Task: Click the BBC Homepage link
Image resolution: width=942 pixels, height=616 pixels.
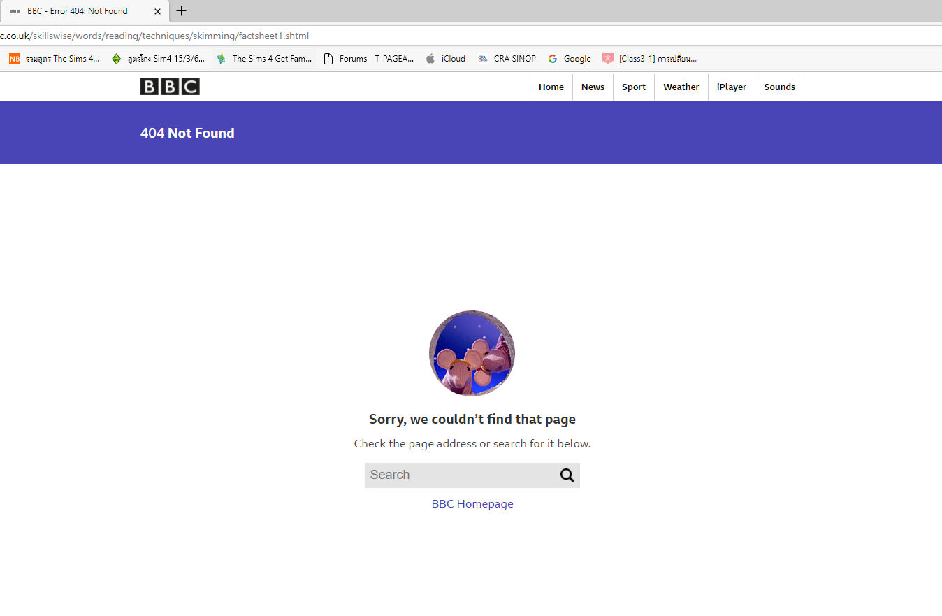Action: [472, 504]
